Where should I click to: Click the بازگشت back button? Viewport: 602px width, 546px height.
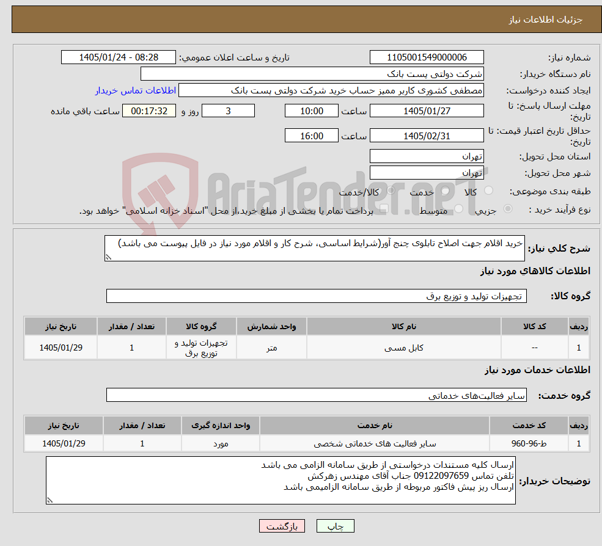click(x=282, y=526)
